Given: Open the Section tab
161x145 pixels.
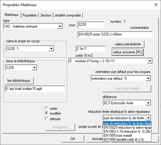Looking at the screenshot, I should click(46, 15).
